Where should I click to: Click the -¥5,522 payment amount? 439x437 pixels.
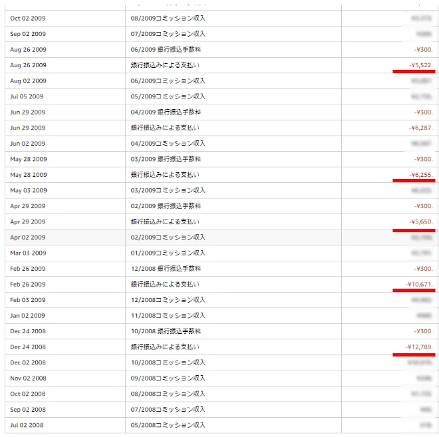(421, 65)
